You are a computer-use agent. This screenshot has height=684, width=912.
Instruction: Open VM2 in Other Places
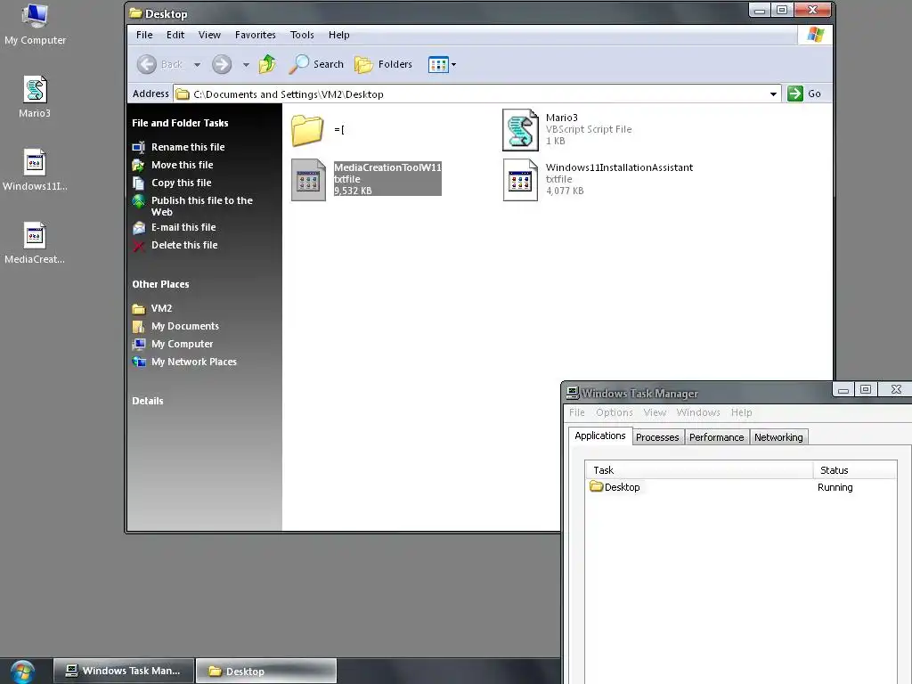[161, 308]
